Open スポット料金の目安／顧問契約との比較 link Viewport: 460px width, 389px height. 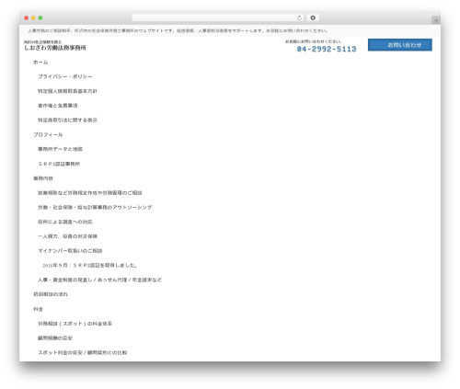click(83, 353)
